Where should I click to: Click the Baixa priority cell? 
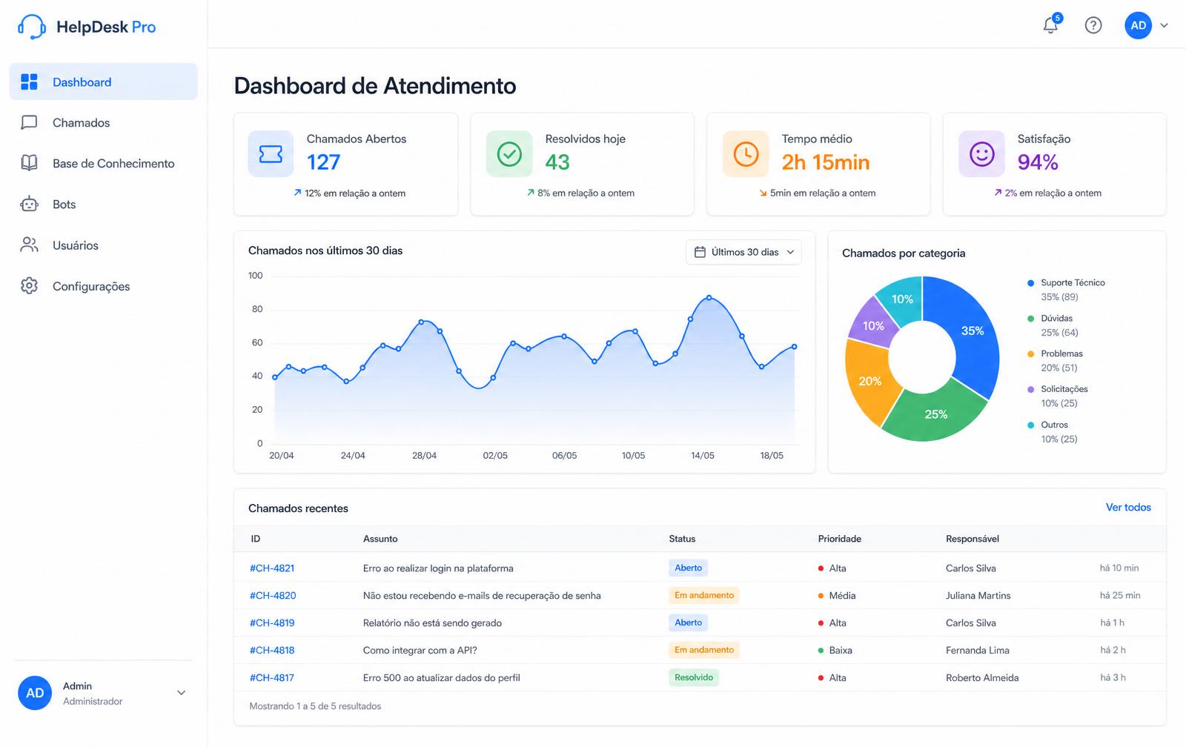835,651
